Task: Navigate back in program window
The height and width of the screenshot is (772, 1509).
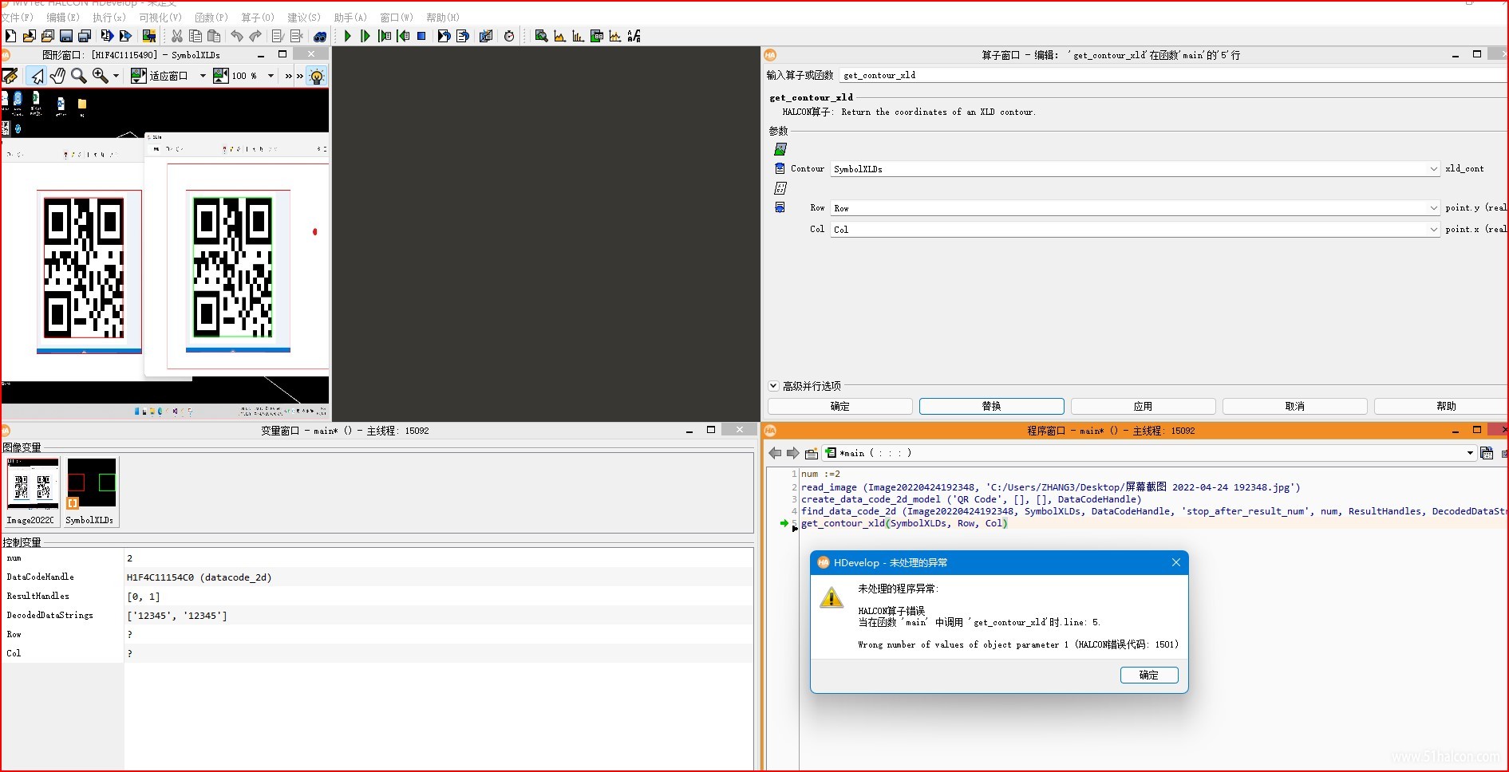Action: point(775,453)
